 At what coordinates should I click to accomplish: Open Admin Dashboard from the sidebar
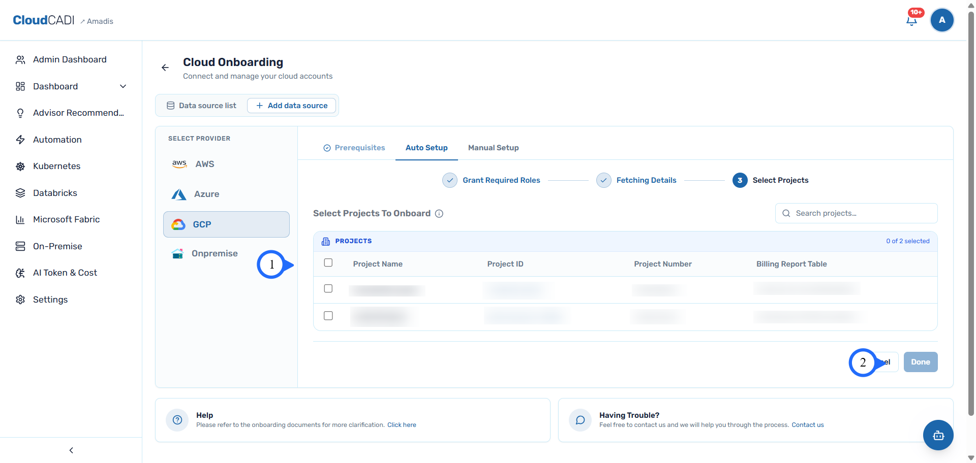tap(71, 59)
